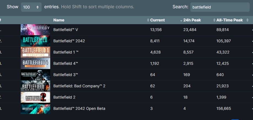
Task: Open the Show entries dropdown set to 100
Action: coord(31,7)
